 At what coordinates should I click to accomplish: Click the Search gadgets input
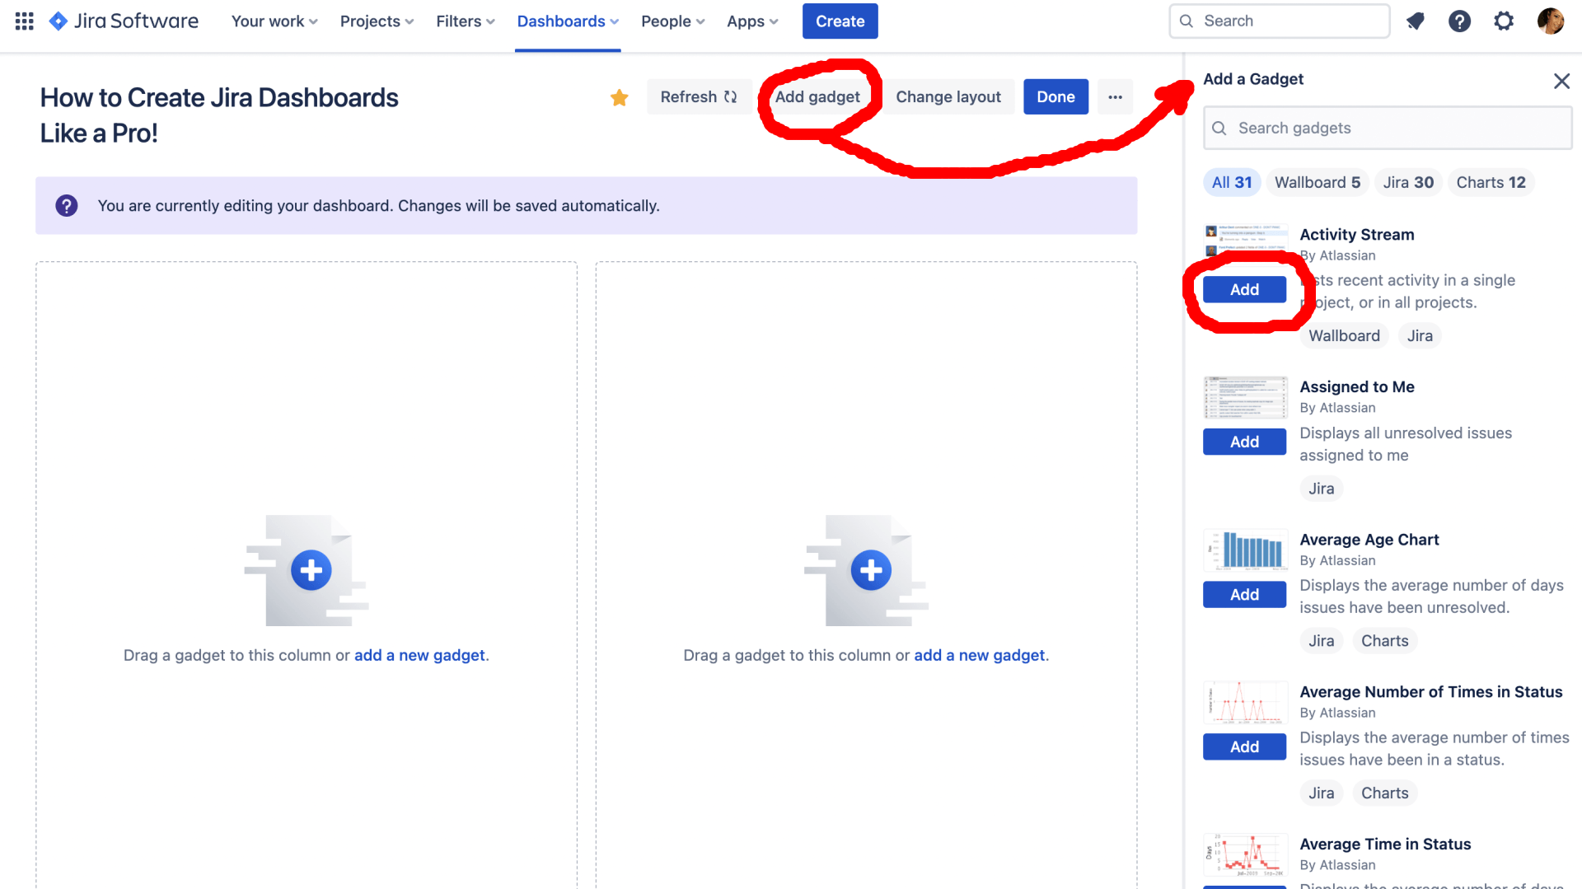coord(1388,129)
